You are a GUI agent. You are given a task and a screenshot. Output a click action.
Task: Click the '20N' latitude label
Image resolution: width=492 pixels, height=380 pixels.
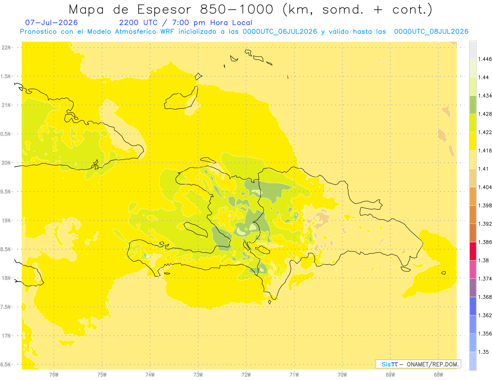tap(6, 163)
